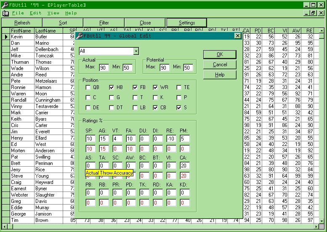Click the red FA potential field showing 10
Screen dimensions: 327x232
tap(131, 148)
